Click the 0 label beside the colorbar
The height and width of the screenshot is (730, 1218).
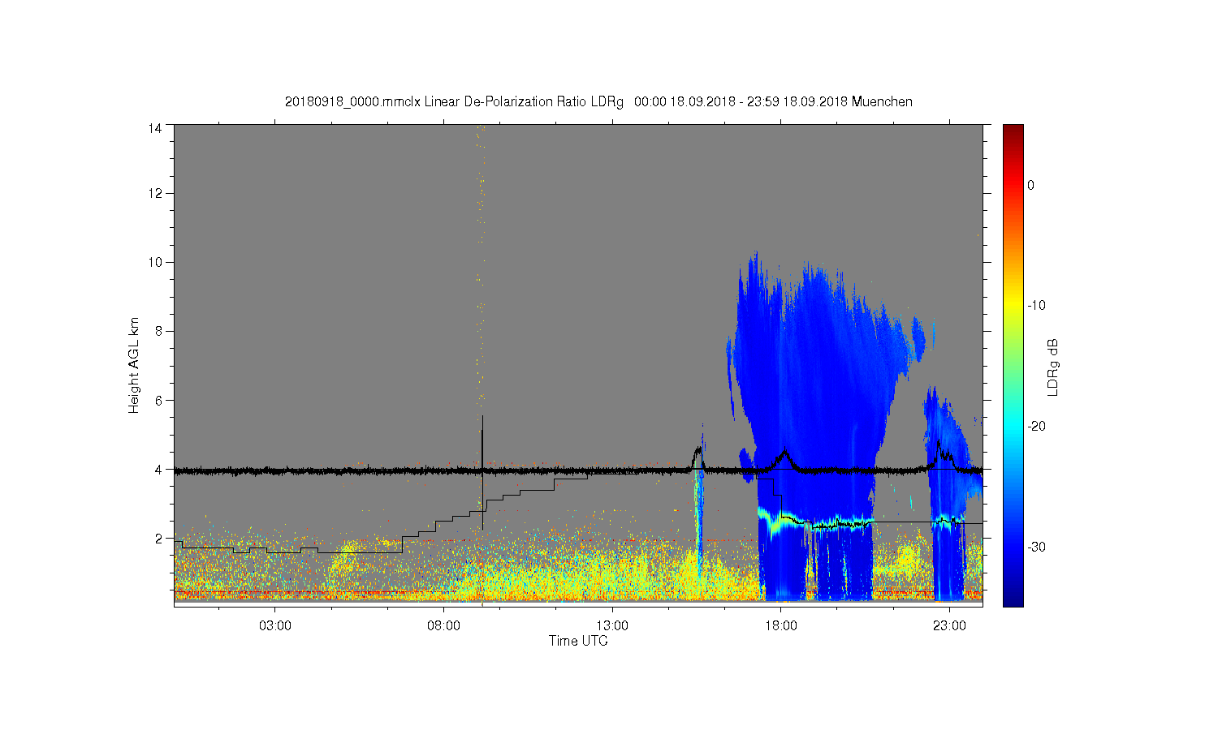1030,185
